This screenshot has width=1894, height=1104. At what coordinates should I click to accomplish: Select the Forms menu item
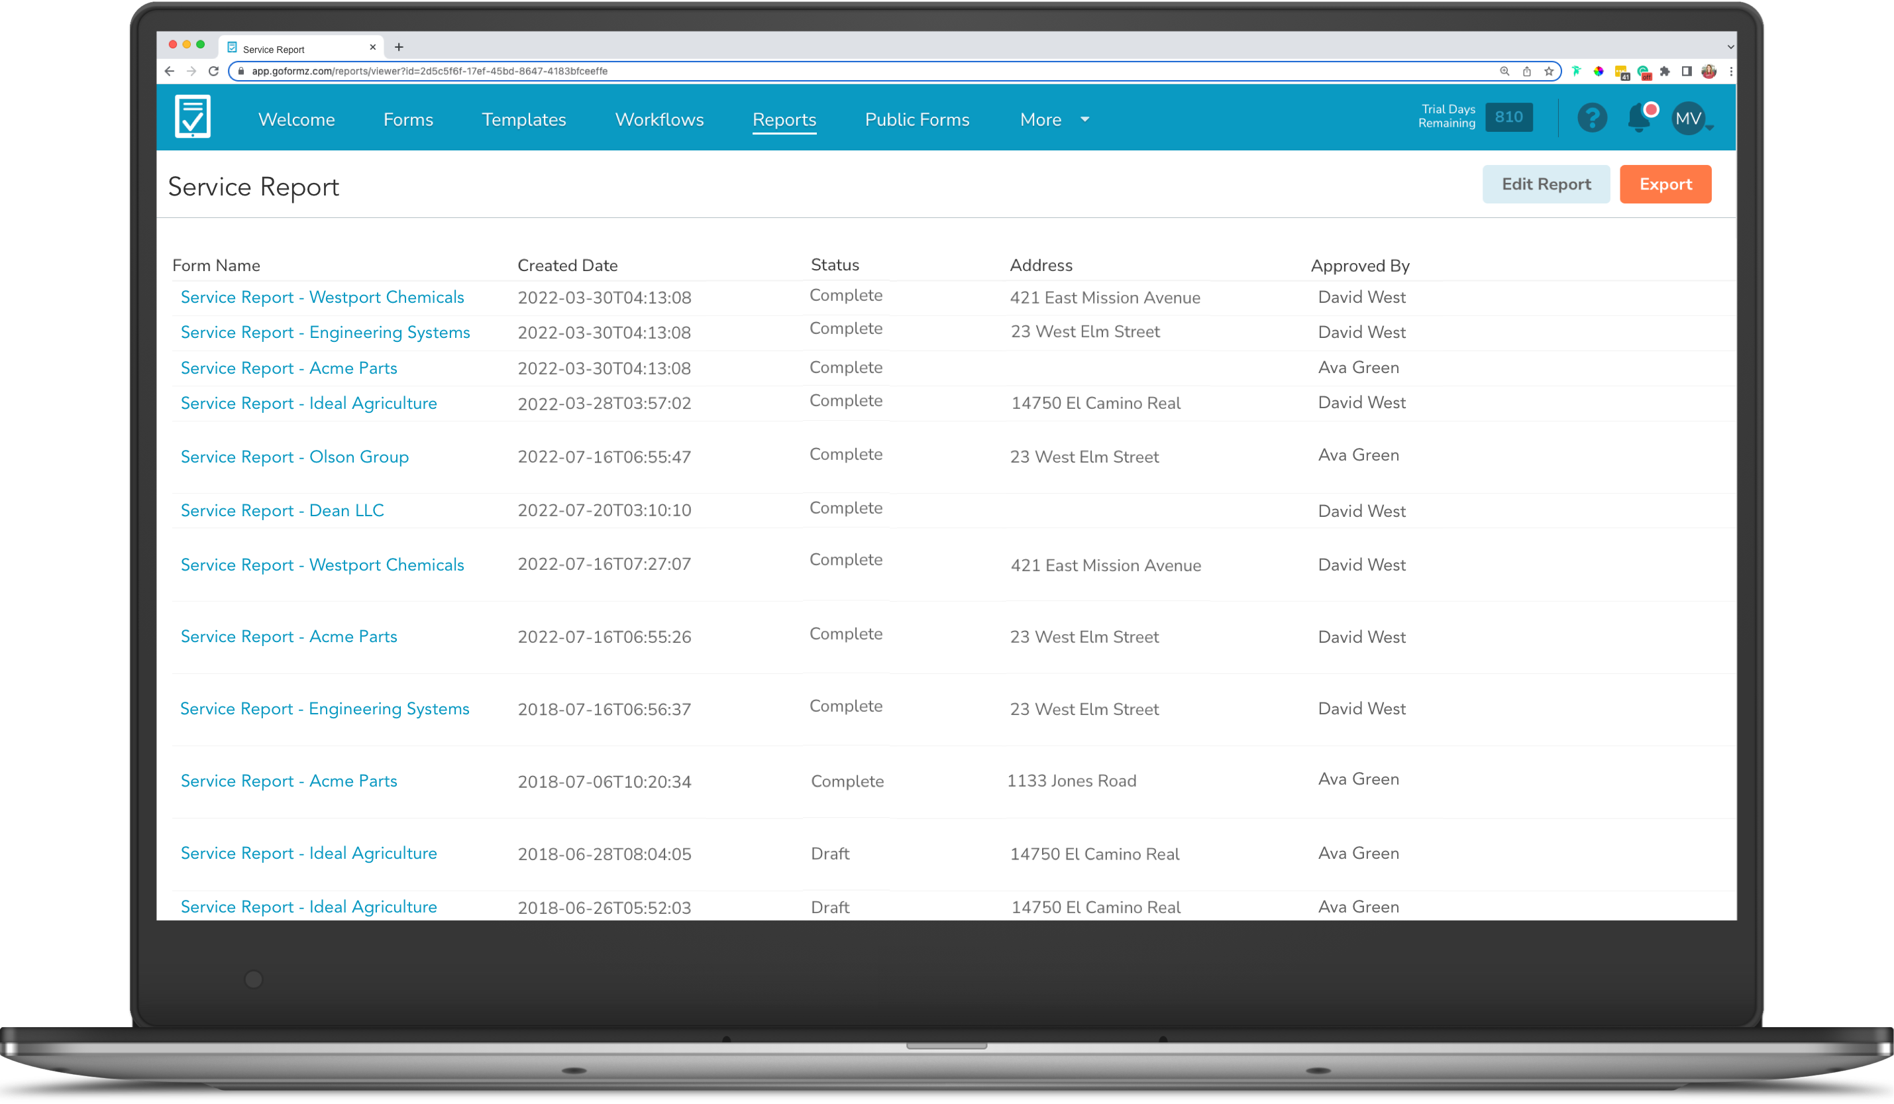(407, 119)
